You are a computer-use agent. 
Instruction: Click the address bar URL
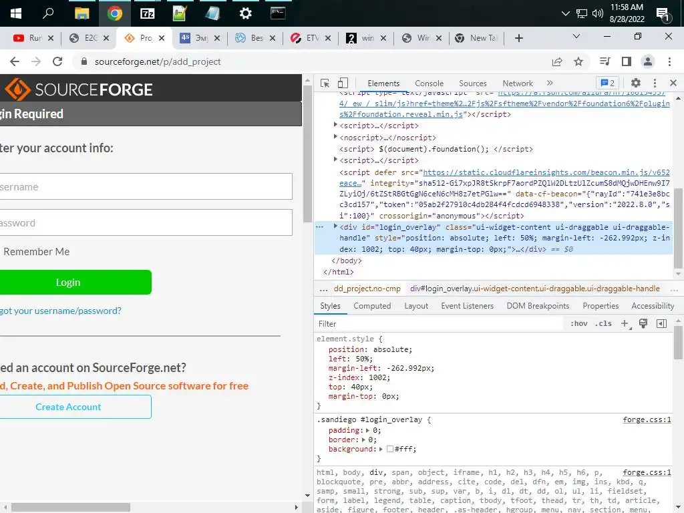158,61
